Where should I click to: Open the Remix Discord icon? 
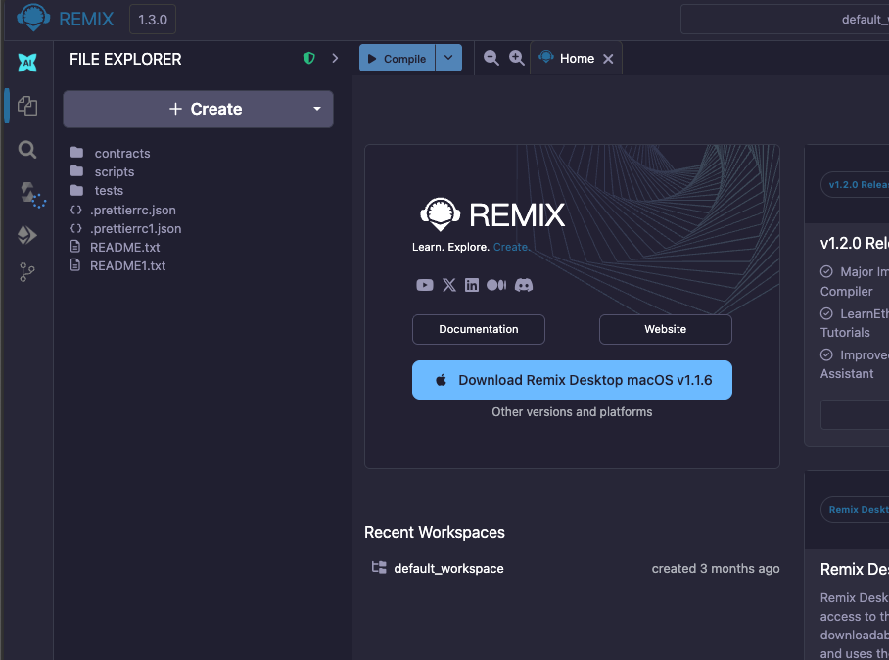523,285
